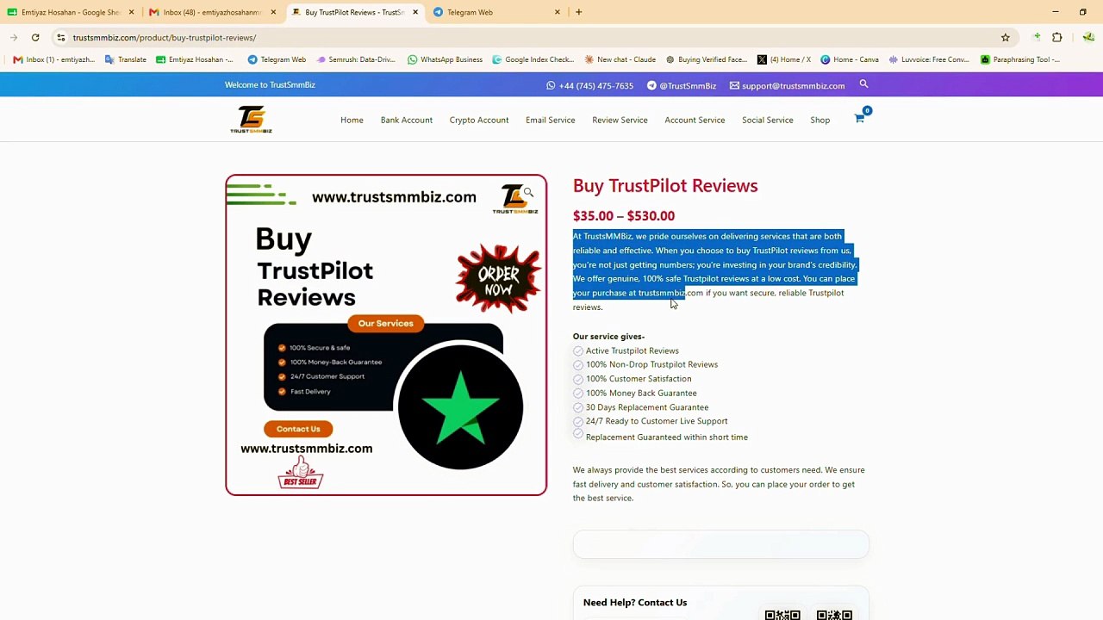Click '100% Money Back Guarantee' list item
Viewport: 1103px width, 620px height.
[x=641, y=393]
